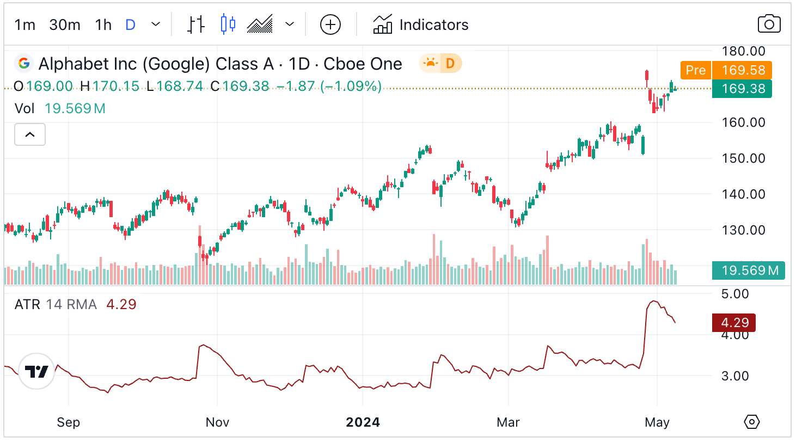The image size is (796, 443).
Task: Click the 3.00 ATR scale label
Action: point(735,376)
